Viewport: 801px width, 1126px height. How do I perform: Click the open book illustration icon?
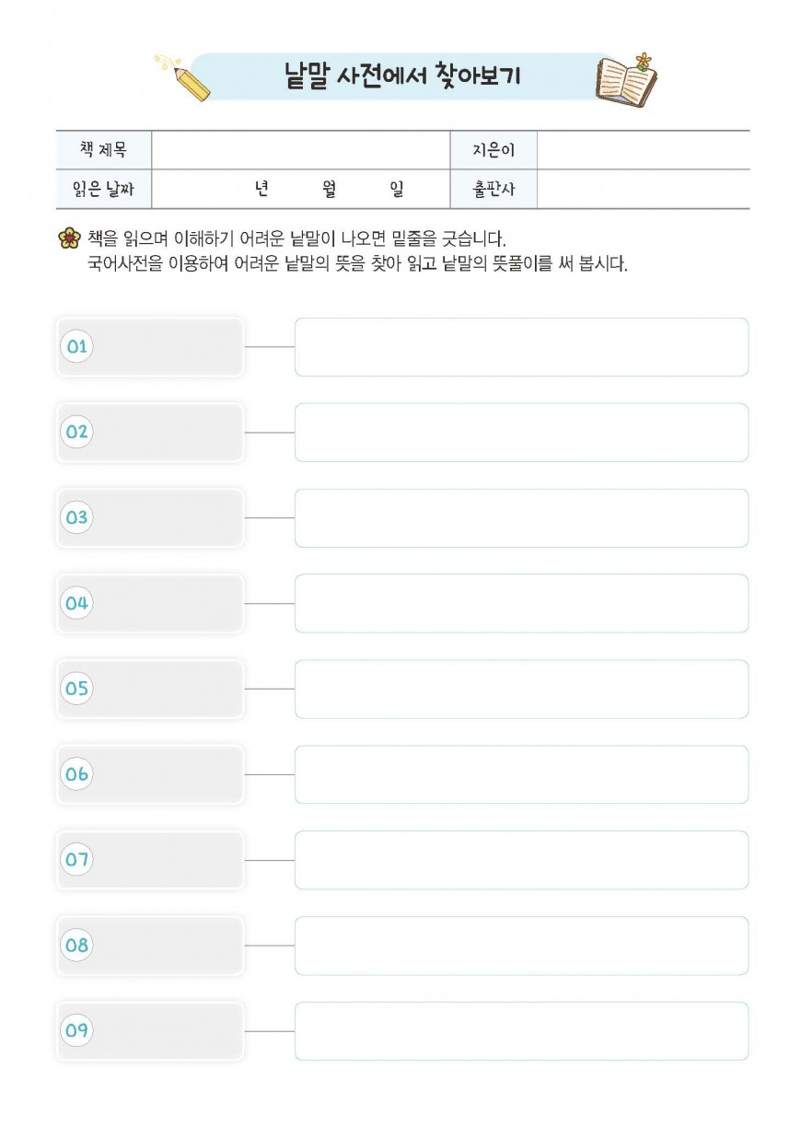point(627,81)
